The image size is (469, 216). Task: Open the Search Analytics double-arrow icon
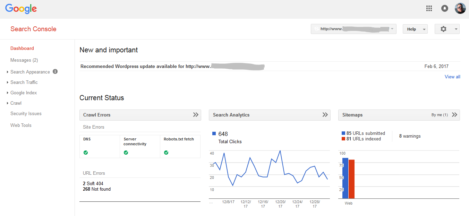coord(325,115)
